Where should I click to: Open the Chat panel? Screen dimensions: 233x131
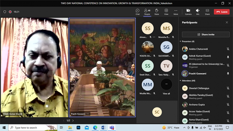click(x=137, y=12)
